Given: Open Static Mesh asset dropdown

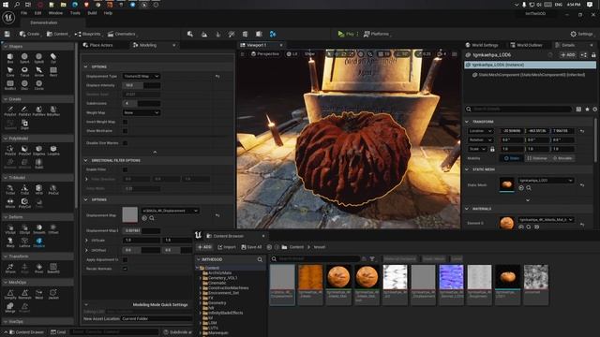Looking at the screenshot, I should point(546,181).
